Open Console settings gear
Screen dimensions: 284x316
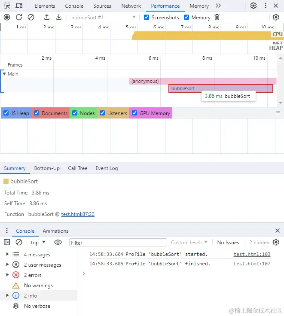[x=276, y=242]
